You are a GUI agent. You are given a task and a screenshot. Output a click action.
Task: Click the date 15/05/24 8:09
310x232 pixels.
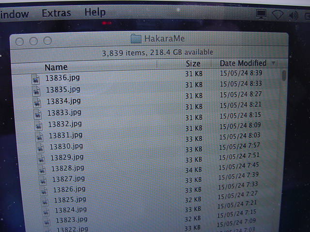pyautogui.click(x=240, y=126)
